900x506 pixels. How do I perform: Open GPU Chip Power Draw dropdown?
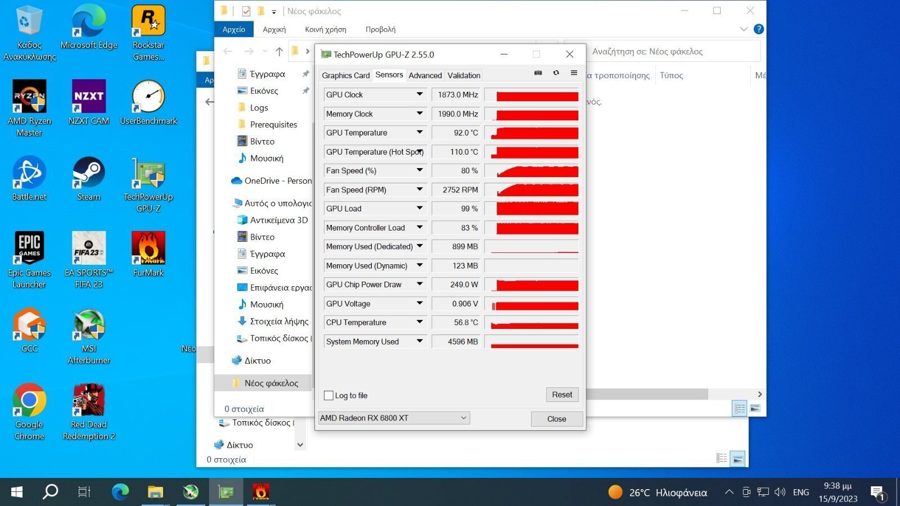tap(420, 284)
